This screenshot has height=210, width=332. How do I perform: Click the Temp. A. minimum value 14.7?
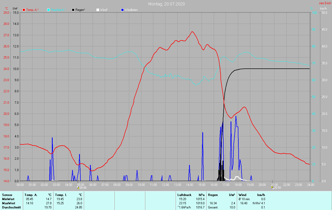pos(49,199)
